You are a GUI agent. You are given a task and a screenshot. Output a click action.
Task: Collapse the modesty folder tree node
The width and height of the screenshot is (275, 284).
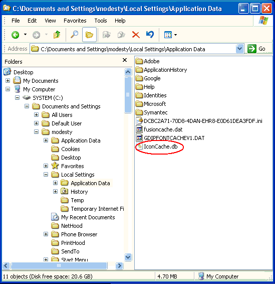37,131
